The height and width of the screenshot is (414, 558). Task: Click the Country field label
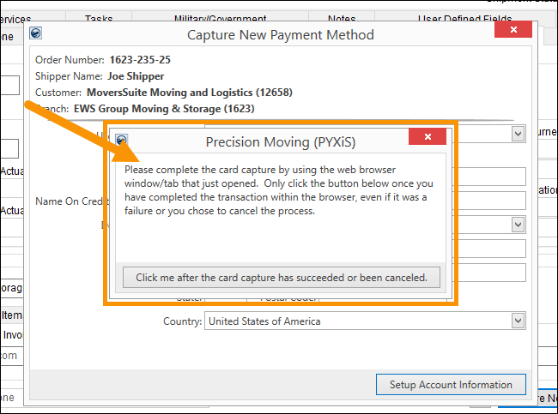[183, 321]
